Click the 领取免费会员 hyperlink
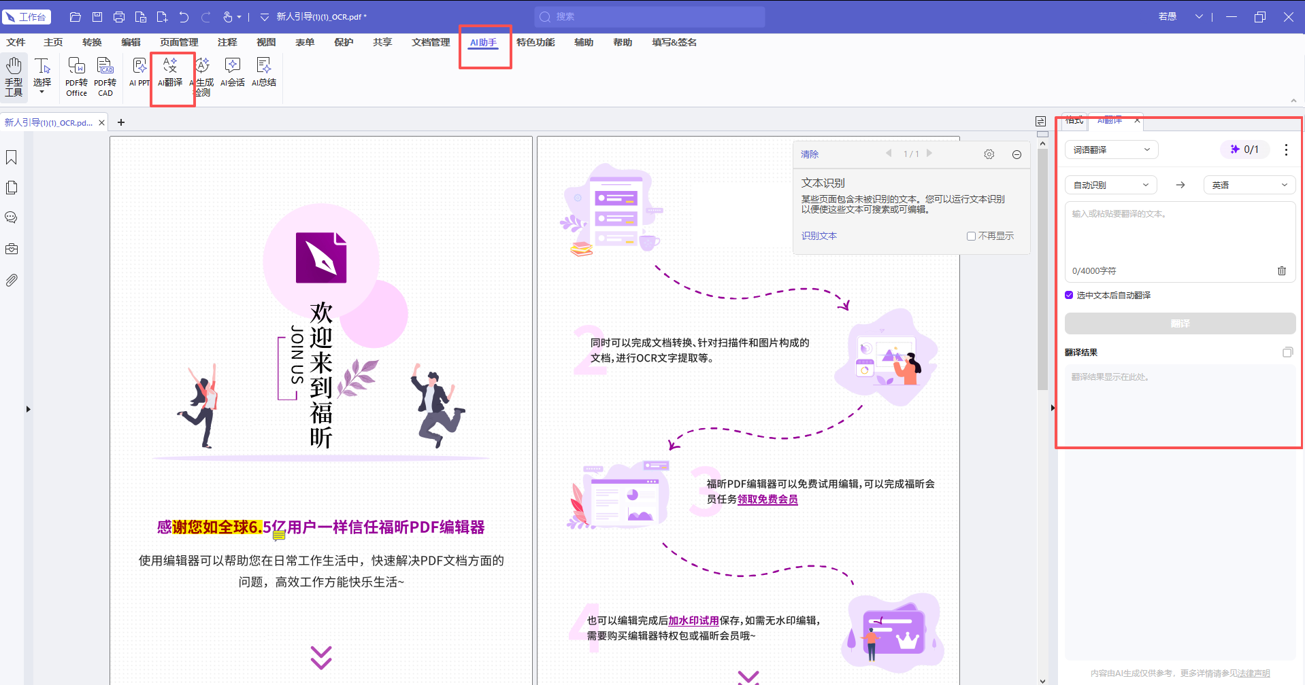Viewport: 1305px width, 685px height. pos(767,499)
